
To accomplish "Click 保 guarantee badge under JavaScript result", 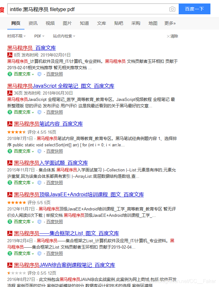I will [x=39, y=112].
